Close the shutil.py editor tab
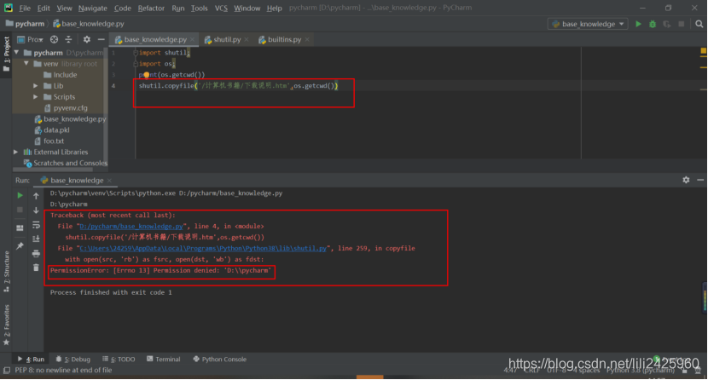This screenshot has height=380, width=708. point(247,40)
